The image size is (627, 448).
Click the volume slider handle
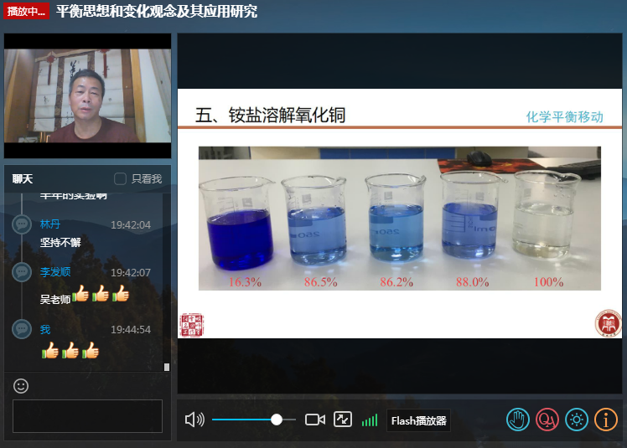(277, 420)
